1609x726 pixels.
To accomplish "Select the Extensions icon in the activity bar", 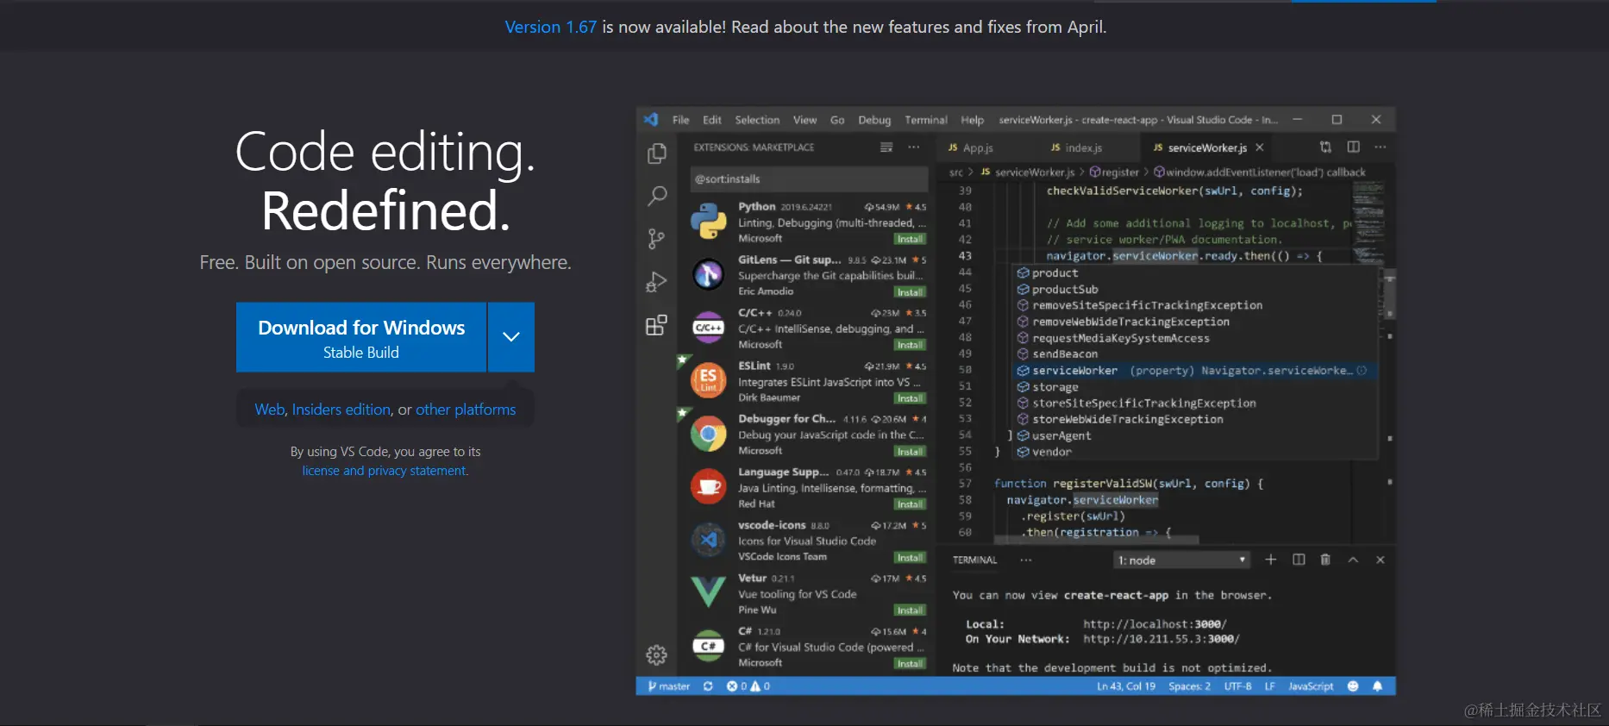I will [657, 325].
